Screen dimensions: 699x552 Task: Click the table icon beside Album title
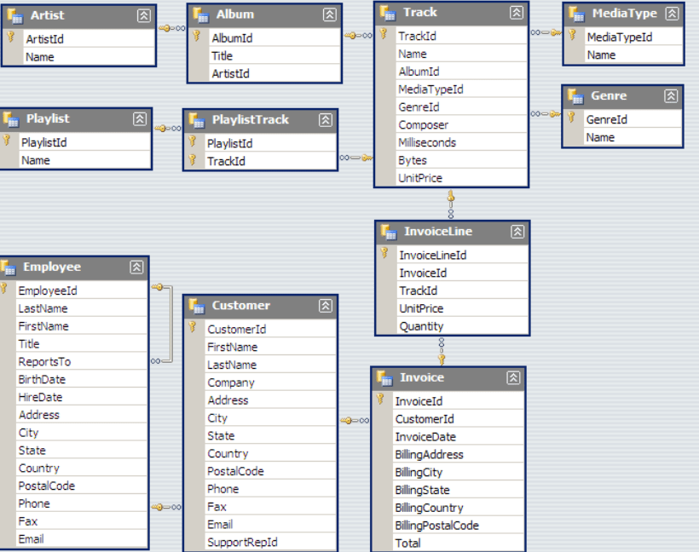point(199,14)
